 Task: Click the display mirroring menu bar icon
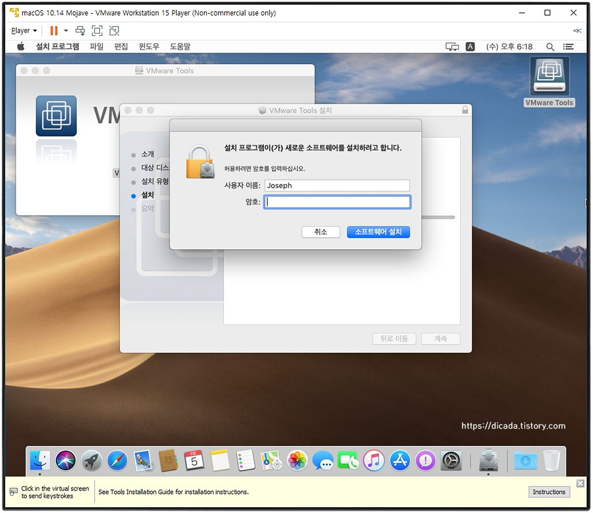(452, 46)
